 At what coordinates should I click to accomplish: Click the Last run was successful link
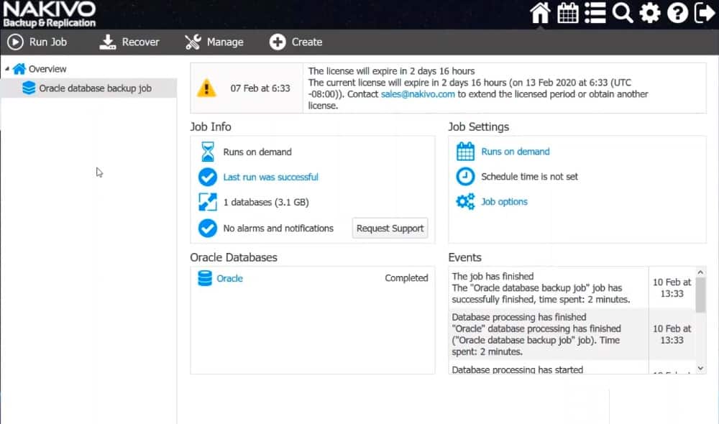click(270, 177)
